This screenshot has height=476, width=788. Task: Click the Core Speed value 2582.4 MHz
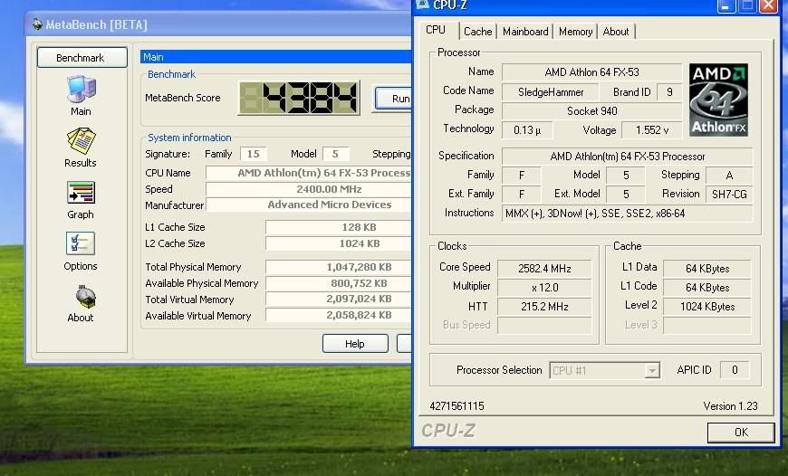pos(544,269)
